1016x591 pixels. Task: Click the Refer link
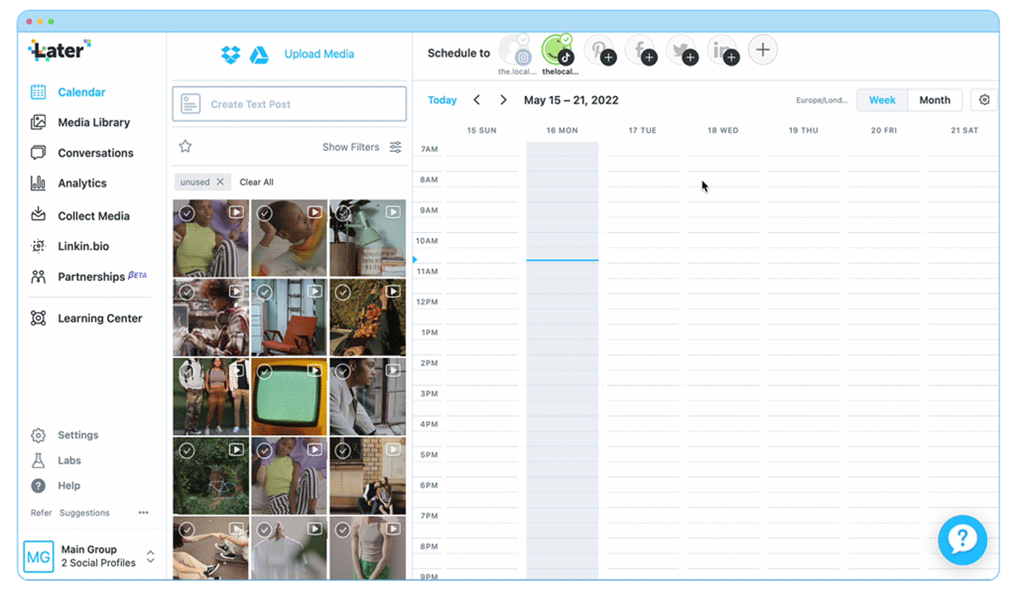41,513
